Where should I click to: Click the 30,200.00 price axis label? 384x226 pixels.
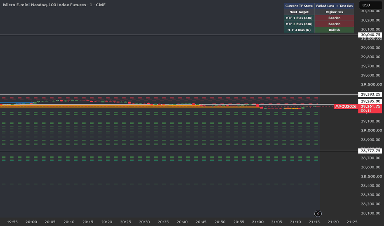click(370, 20)
